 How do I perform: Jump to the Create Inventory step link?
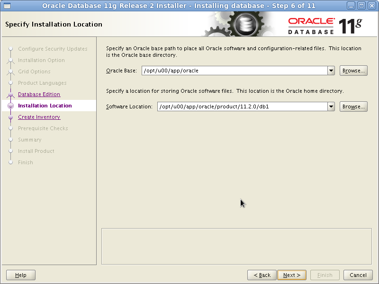[x=39, y=117]
